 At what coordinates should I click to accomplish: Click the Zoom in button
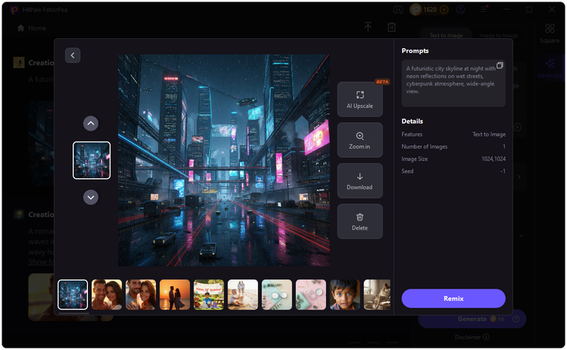[360, 140]
